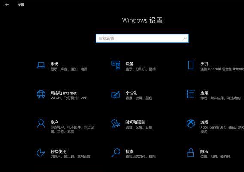Click the Windows 设置 page heading
This screenshot has width=244, height=172.
tap(142, 21)
